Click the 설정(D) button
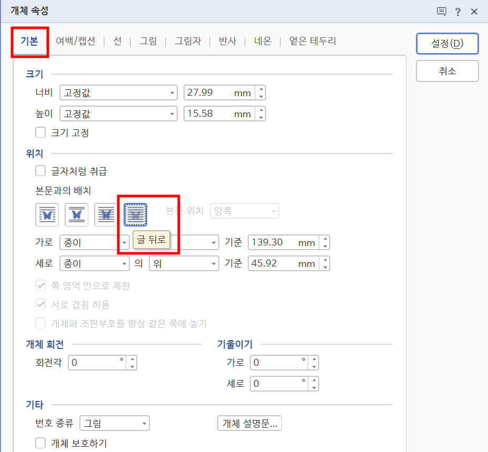This screenshot has width=488, height=452. click(447, 44)
